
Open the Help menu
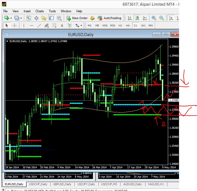(79, 11)
